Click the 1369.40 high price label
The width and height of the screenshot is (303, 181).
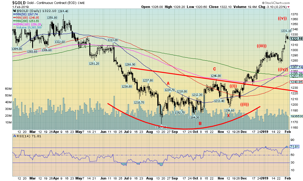coord(63,11)
